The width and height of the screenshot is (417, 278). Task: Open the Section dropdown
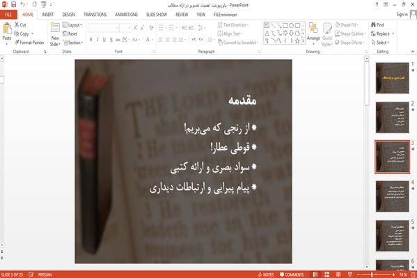73,43
